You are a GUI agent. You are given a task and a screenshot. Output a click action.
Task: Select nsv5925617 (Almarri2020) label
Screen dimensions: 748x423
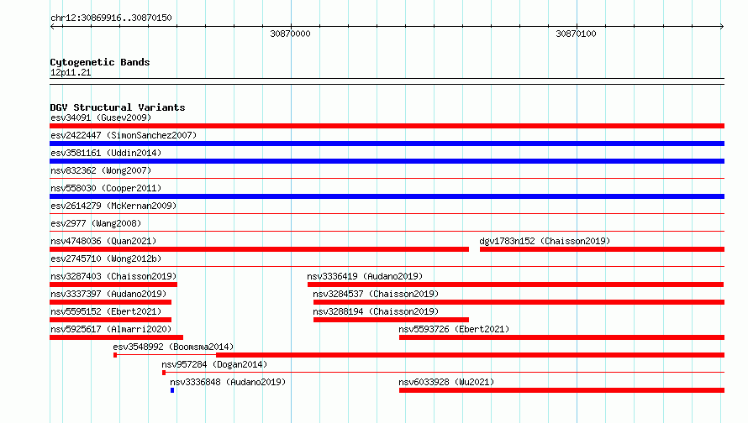coord(111,329)
